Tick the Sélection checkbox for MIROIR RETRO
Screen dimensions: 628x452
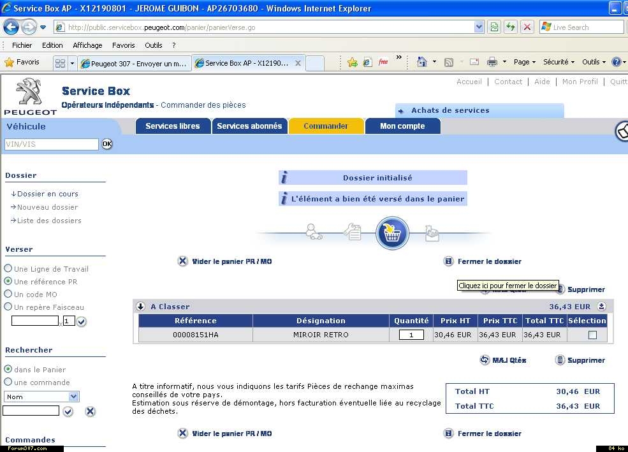pos(592,335)
